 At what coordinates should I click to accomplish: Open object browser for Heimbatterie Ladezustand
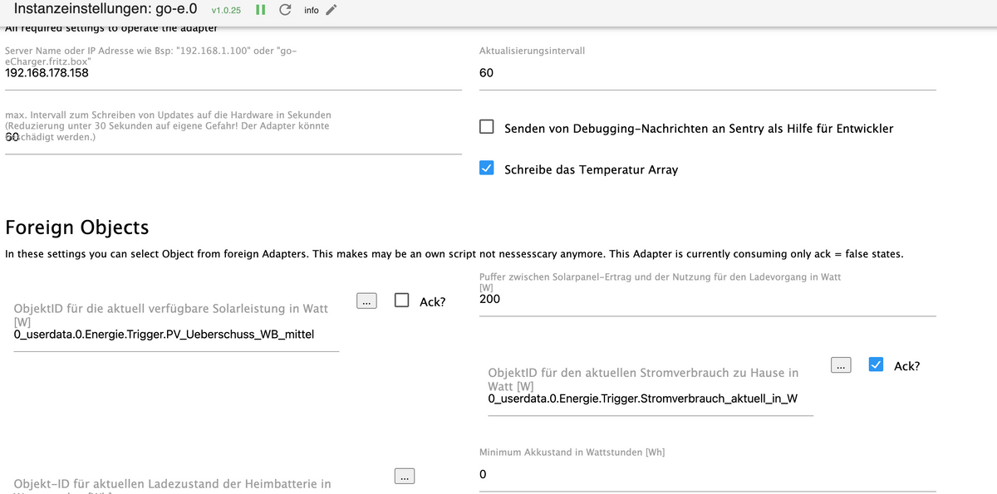(403, 477)
